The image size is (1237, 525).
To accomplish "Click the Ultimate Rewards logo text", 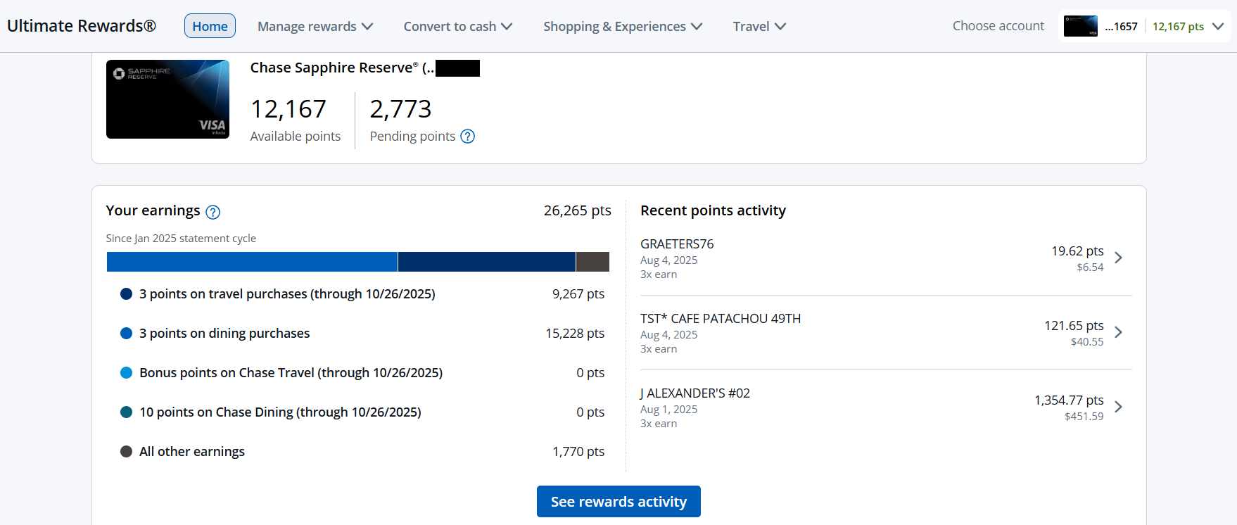I will pyautogui.click(x=82, y=26).
